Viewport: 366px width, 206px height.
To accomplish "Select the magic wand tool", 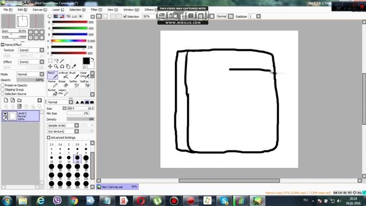I will [x=62, y=61].
